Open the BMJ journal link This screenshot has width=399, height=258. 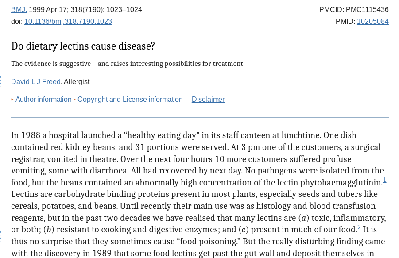tap(19, 10)
